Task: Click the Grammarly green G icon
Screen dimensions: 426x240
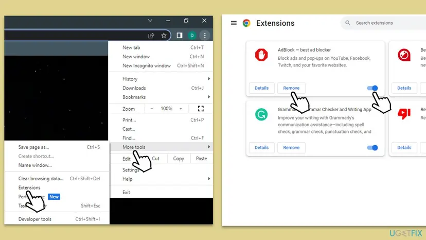Action: tap(261, 114)
